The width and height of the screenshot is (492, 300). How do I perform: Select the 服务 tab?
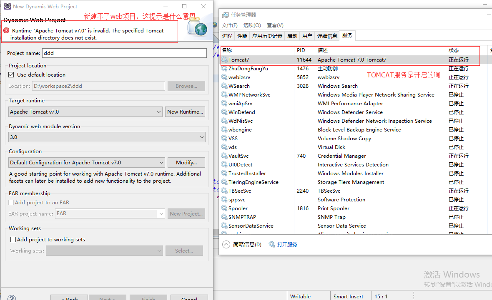pos(347,35)
